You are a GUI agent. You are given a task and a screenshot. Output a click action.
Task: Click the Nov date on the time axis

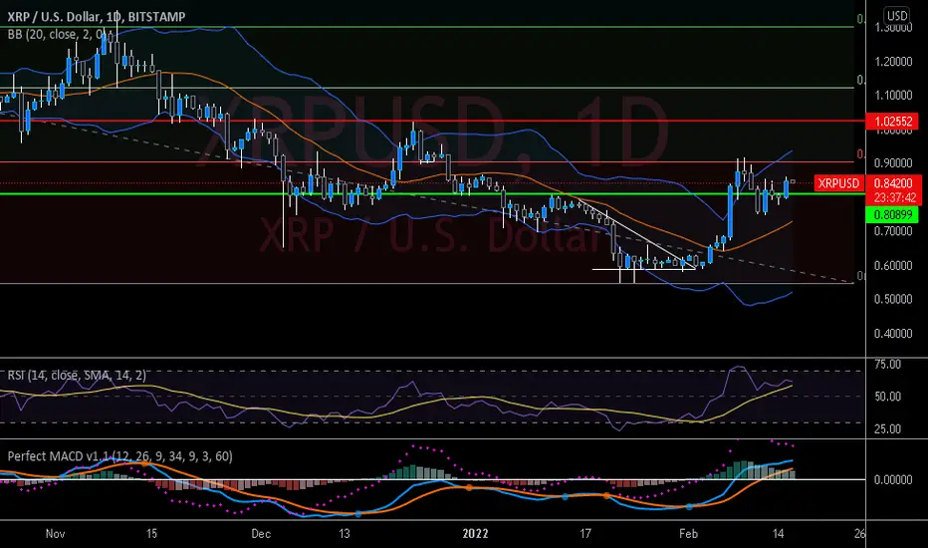click(x=55, y=534)
